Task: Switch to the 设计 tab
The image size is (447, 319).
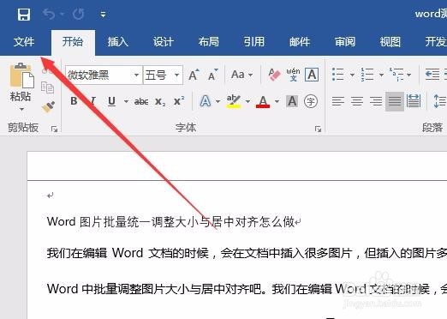Action: pyautogui.click(x=164, y=42)
